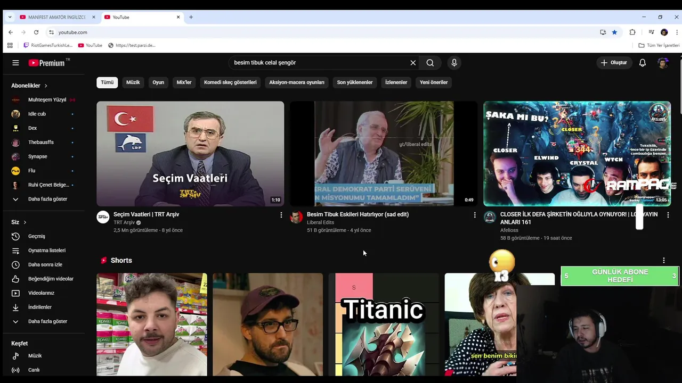Open Müzik under Keşfet
682x383 pixels.
(x=44, y=356)
